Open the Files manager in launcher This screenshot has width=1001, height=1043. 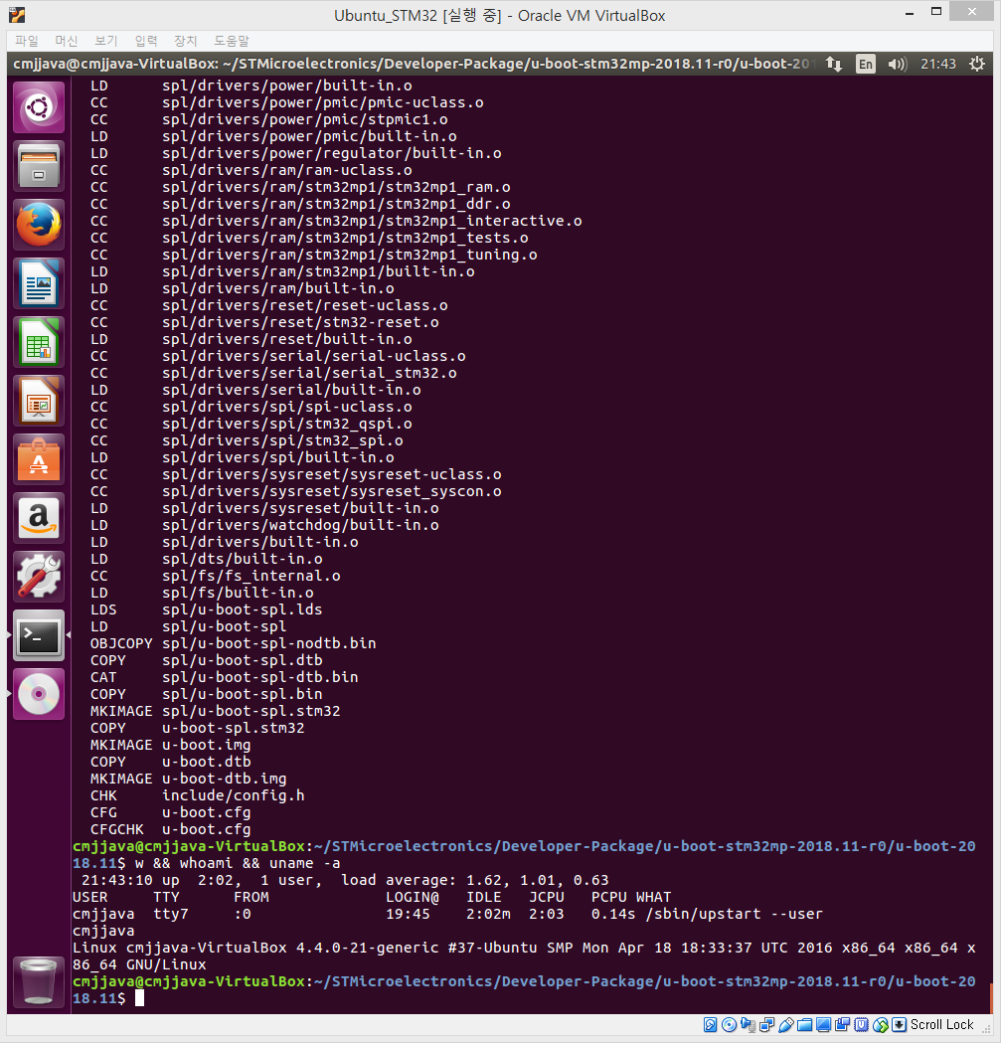[39, 166]
